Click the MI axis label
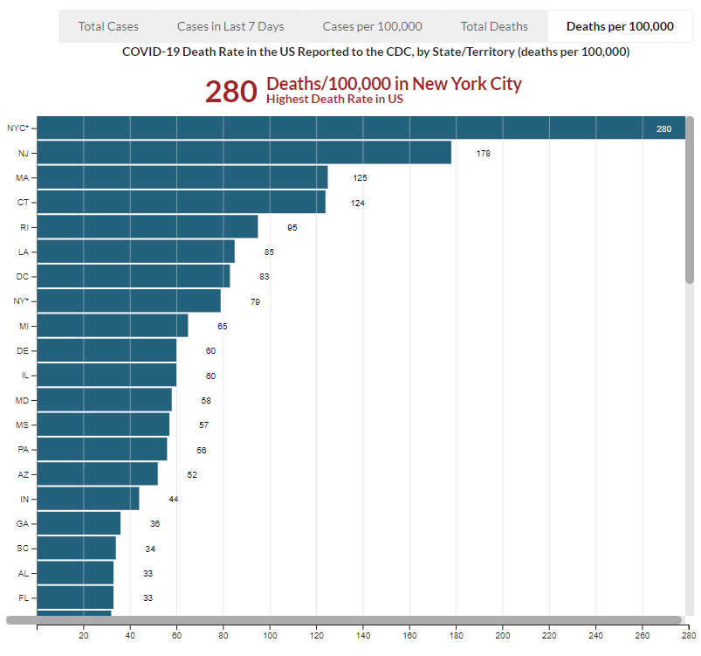Image resolution: width=701 pixels, height=656 pixels. (x=24, y=326)
